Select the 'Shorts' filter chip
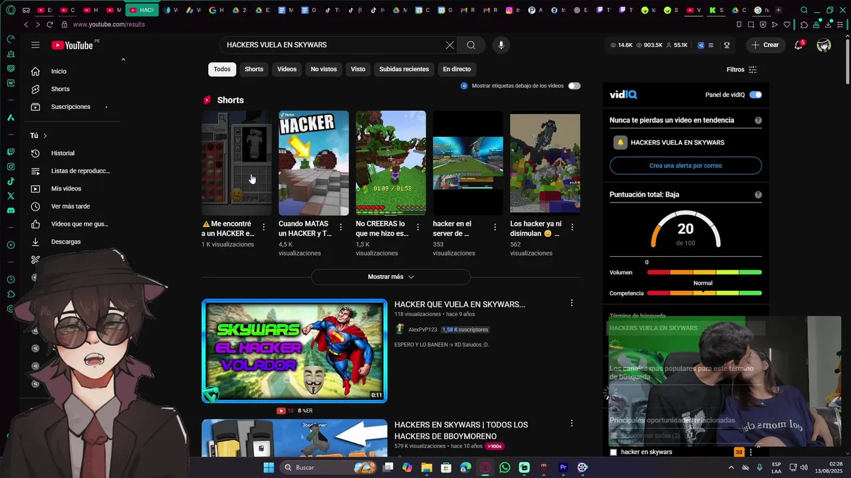The height and width of the screenshot is (478, 851). (x=254, y=69)
